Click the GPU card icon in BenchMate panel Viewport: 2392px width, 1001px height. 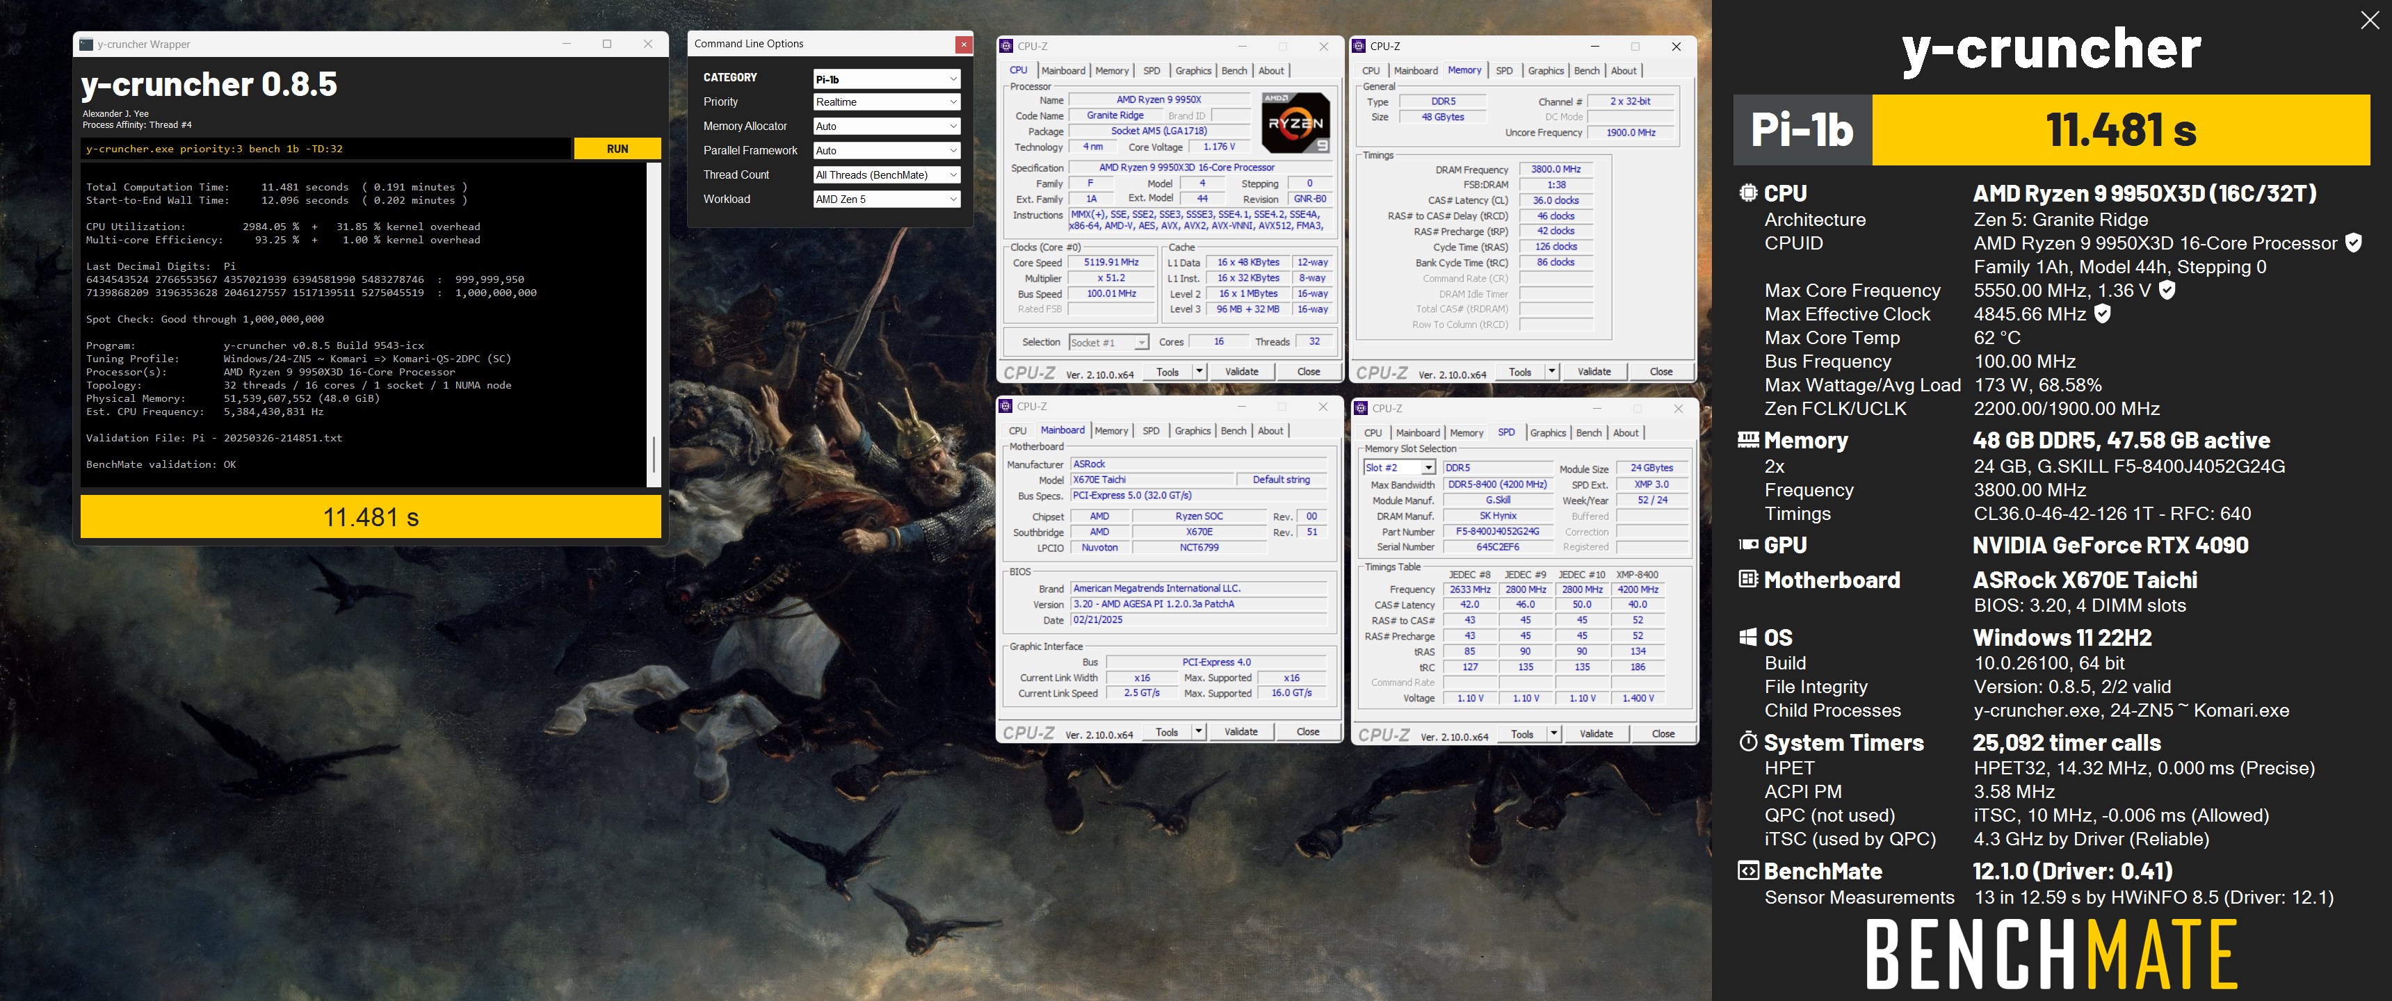(x=1747, y=544)
